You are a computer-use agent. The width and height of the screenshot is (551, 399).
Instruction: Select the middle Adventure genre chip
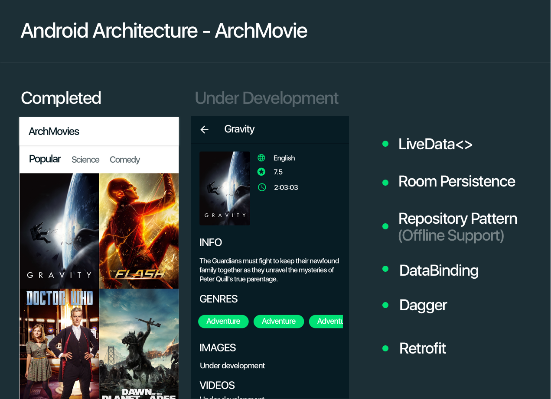(x=279, y=322)
